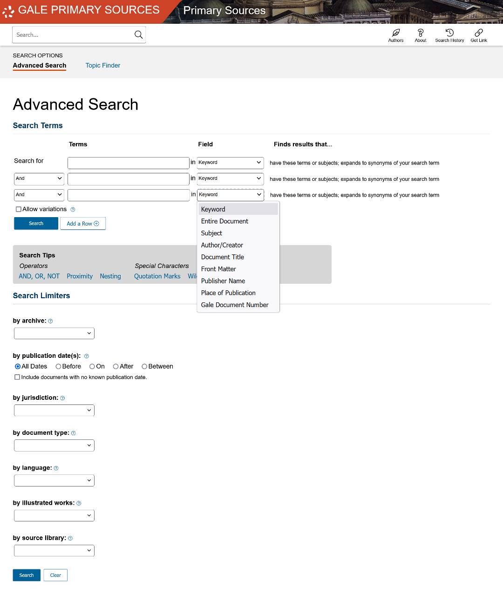Choose Front Matter in the field list
503x589 pixels.
(x=238, y=269)
